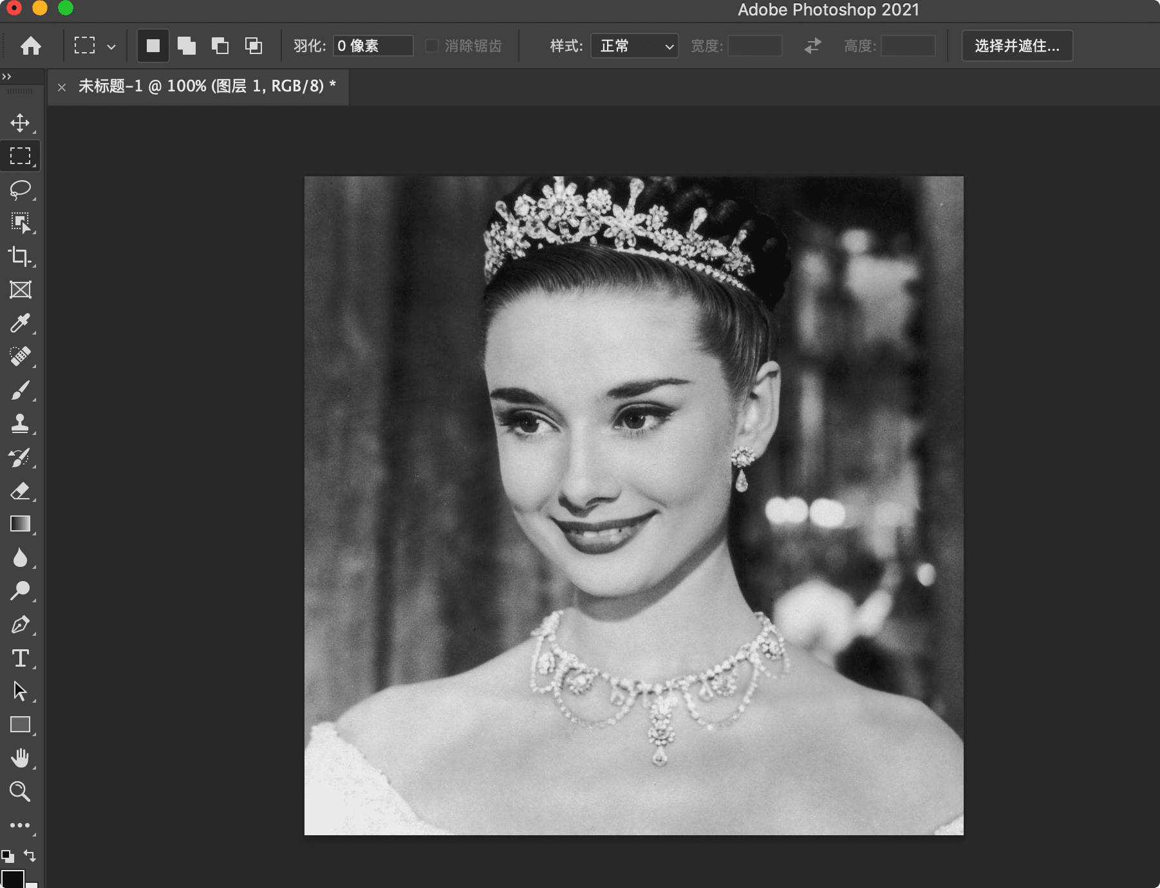Image resolution: width=1160 pixels, height=888 pixels.
Task: Select the Eraser tool
Action: (20, 491)
